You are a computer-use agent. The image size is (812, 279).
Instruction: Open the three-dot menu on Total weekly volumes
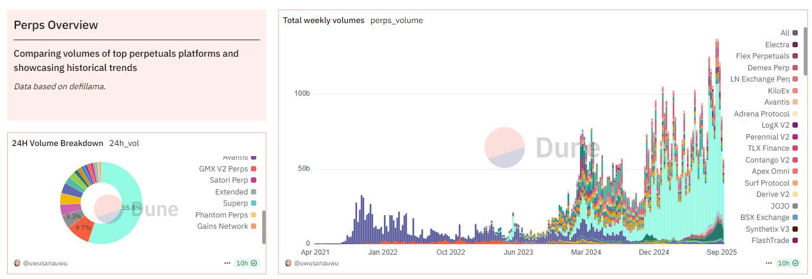tap(768, 263)
